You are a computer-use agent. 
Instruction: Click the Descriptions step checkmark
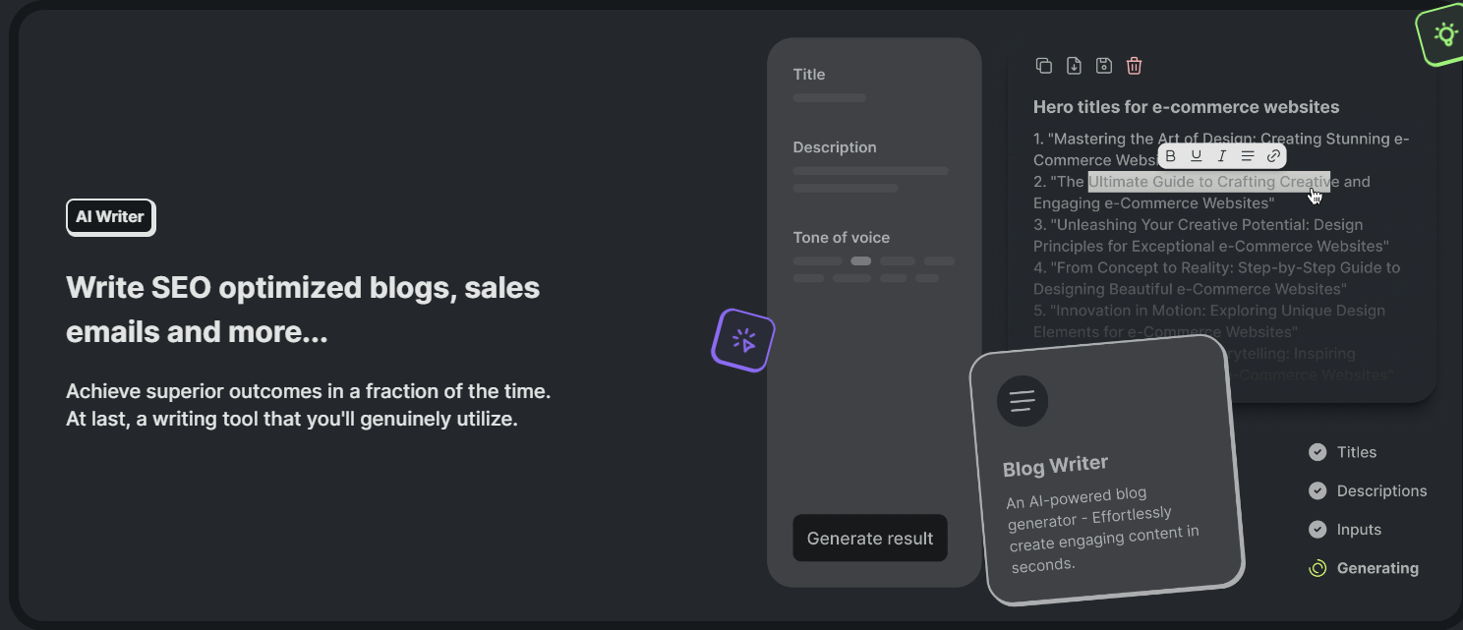pos(1317,490)
